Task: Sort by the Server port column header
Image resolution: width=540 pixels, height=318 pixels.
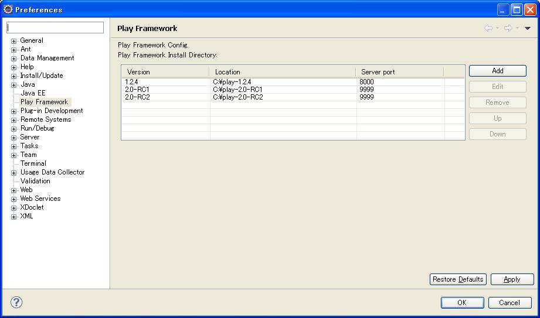Action: click(400, 72)
